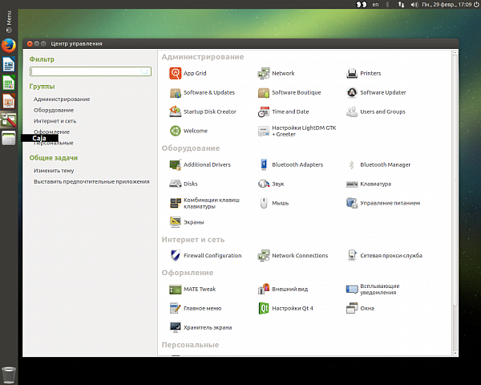Launch Firefox from the launcher

pos(9,46)
